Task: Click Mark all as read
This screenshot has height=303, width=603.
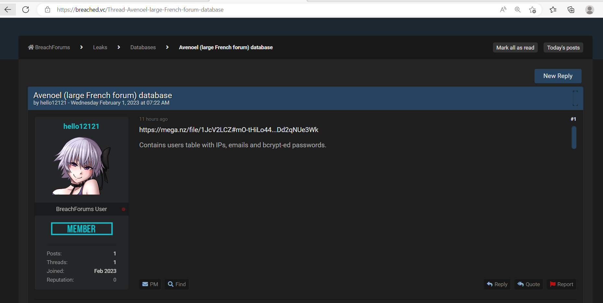Action: (x=515, y=48)
